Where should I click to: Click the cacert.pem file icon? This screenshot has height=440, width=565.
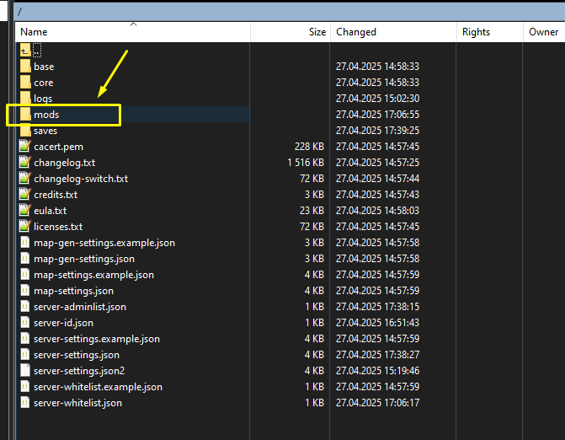pyautogui.click(x=24, y=147)
